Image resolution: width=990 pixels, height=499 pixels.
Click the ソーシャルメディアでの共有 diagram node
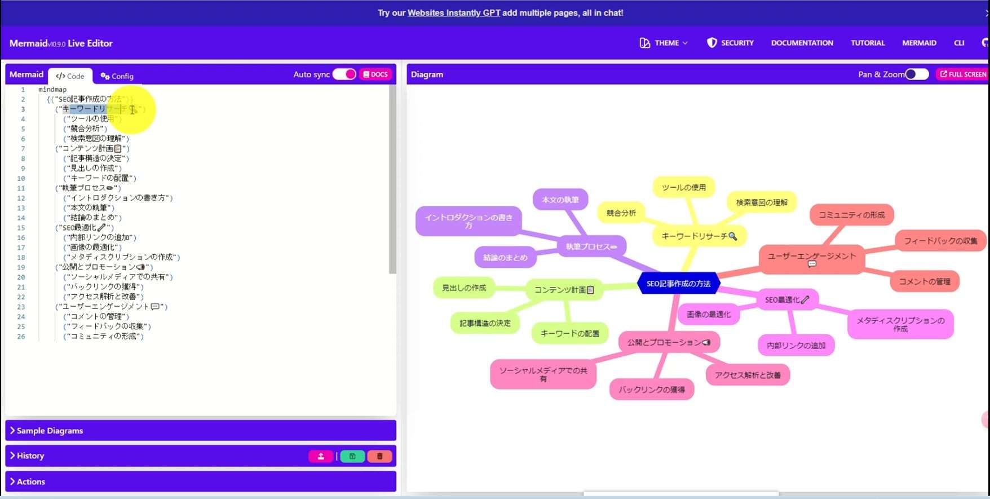[x=543, y=374]
